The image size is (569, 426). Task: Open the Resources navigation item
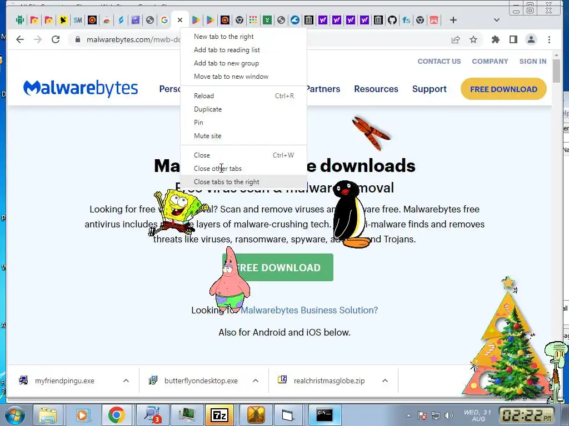tap(376, 89)
